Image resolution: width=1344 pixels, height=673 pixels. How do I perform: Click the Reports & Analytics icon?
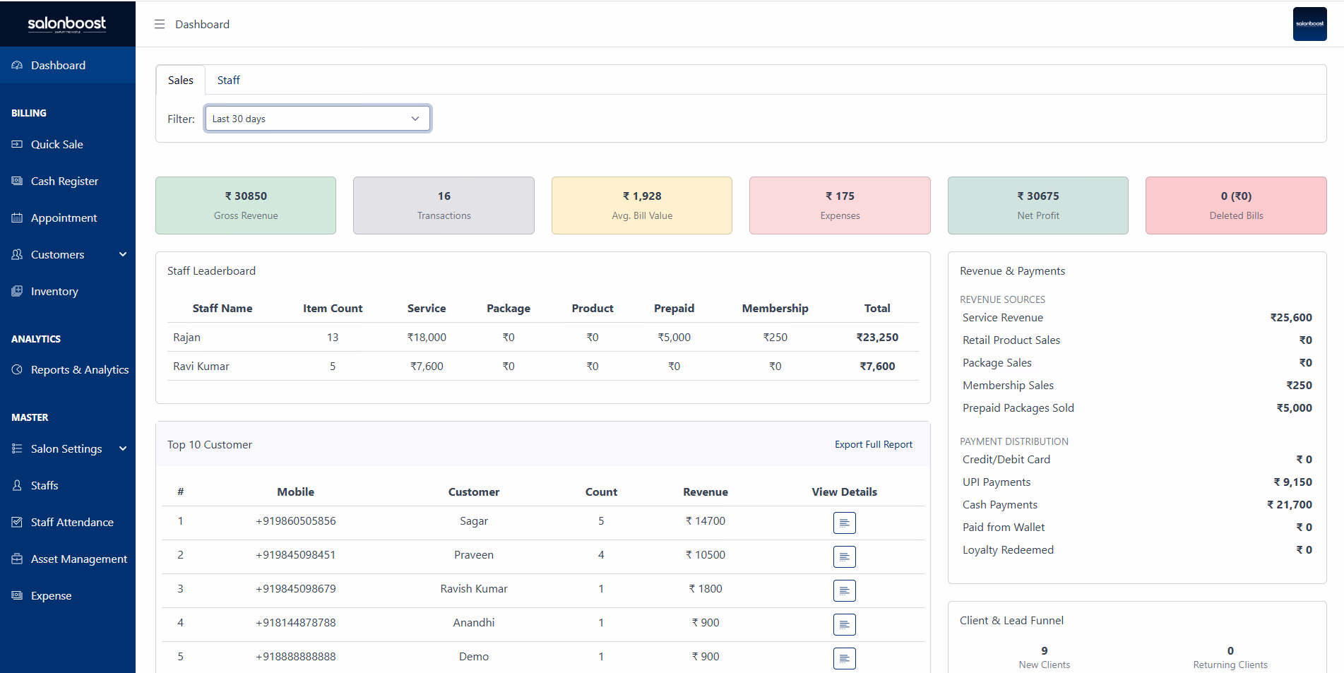click(x=17, y=369)
